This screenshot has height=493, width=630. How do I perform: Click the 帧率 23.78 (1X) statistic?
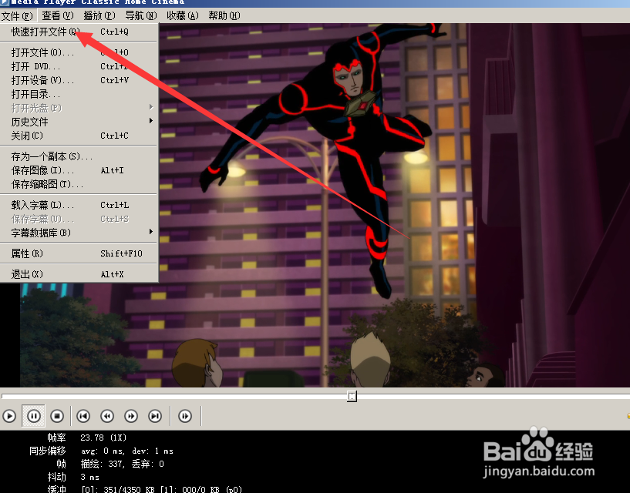pos(86,438)
